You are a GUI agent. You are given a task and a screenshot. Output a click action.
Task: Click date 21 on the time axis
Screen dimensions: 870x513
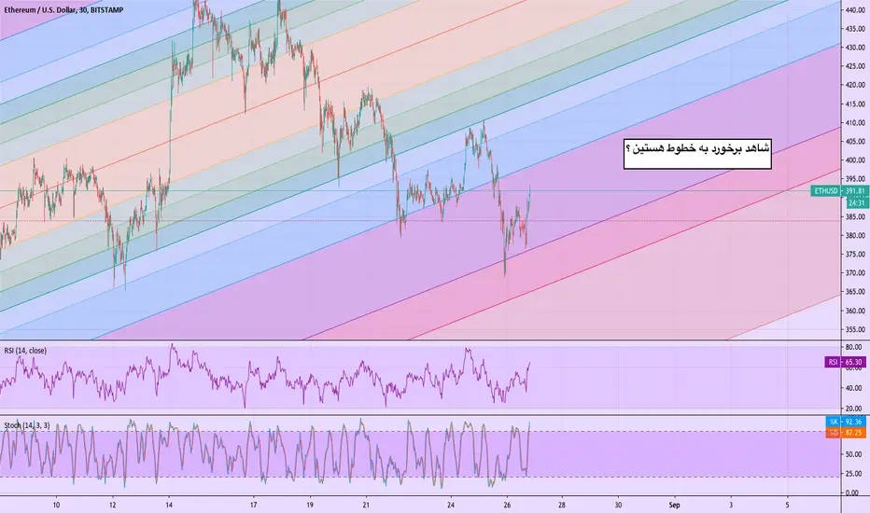click(366, 505)
